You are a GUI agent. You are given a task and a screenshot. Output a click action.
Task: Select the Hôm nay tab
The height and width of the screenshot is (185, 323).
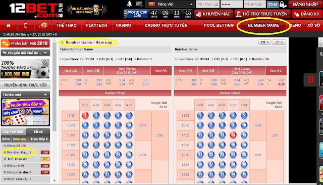tap(20, 139)
